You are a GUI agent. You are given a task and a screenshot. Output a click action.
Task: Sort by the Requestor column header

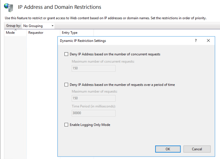(x=43, y=33)
